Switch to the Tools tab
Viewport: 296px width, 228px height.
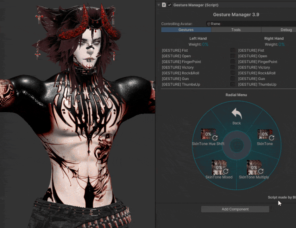tap(236, 30)
